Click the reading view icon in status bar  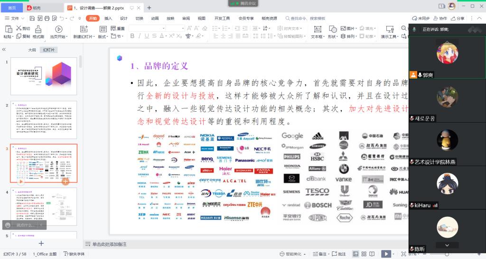click(x=372, y=254)
